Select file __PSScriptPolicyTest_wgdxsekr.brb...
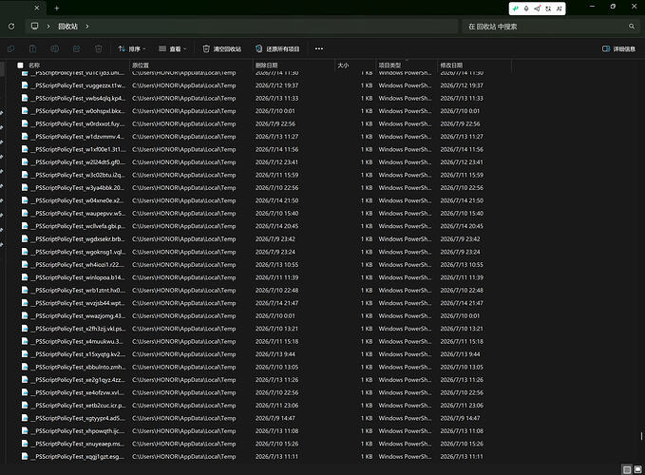 pyautogui.click(x=80, y=239)
